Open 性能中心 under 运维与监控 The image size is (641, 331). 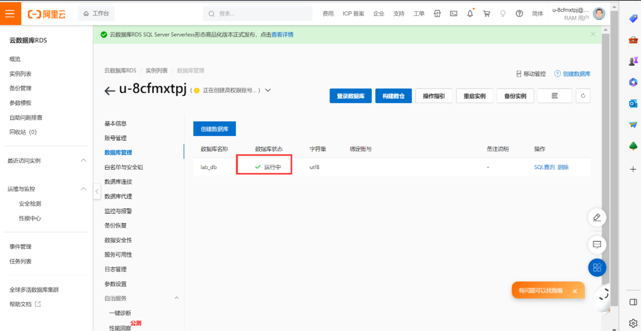[30, 218]
